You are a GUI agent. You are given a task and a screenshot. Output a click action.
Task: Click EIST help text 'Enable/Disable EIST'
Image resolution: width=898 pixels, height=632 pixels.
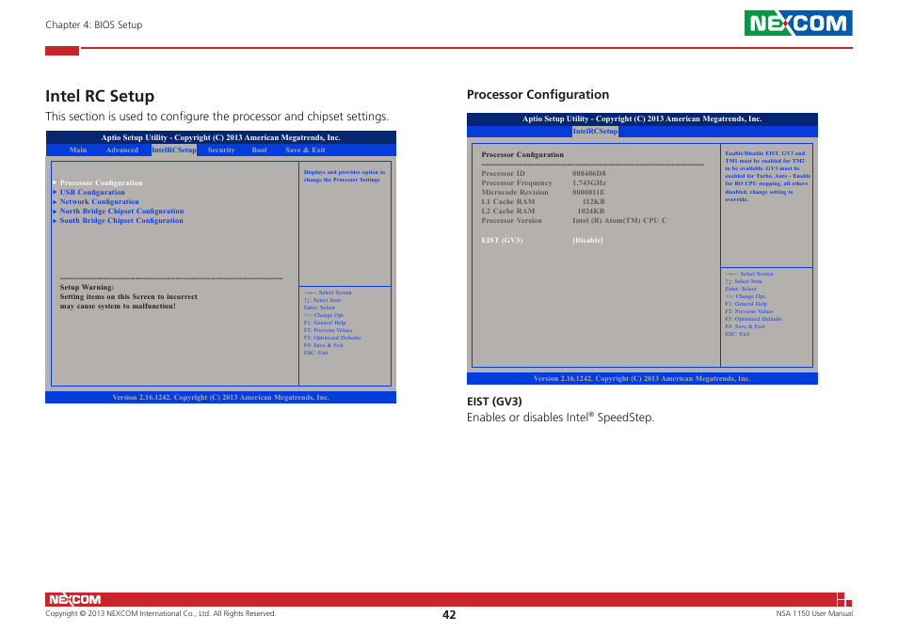click(767, 176)
